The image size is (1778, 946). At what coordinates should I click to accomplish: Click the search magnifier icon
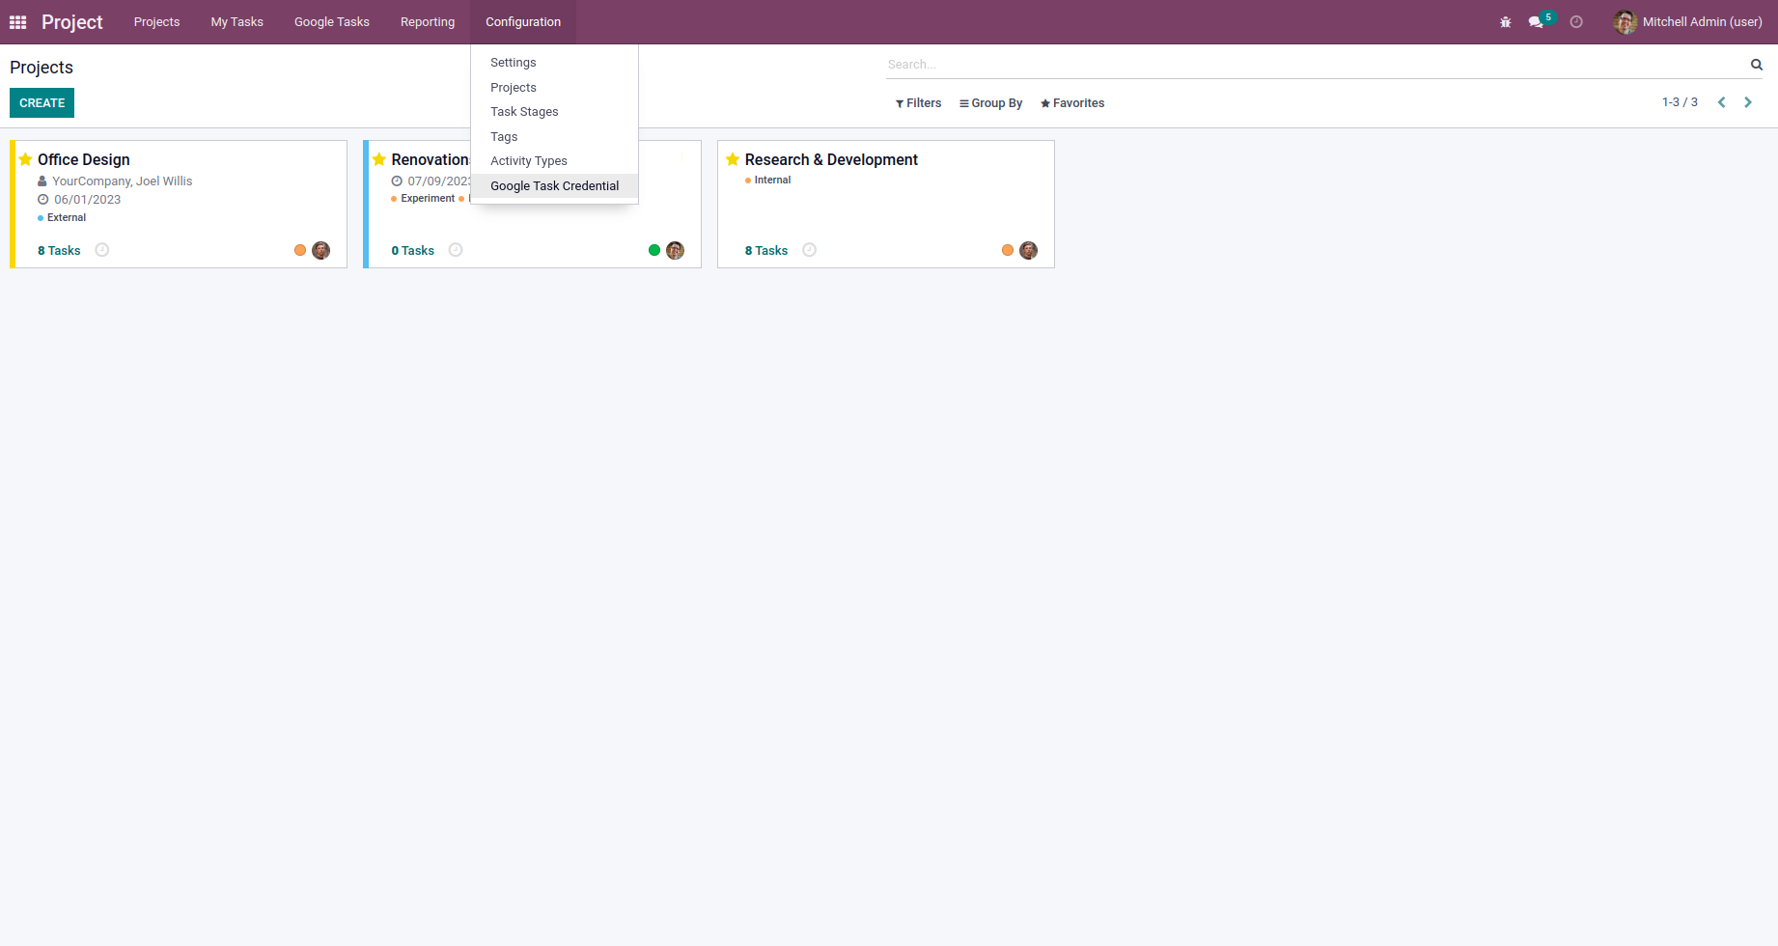pyautogui.click(x=1757, y=65)
